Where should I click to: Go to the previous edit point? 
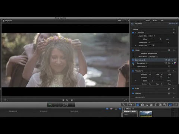(63, 100)
